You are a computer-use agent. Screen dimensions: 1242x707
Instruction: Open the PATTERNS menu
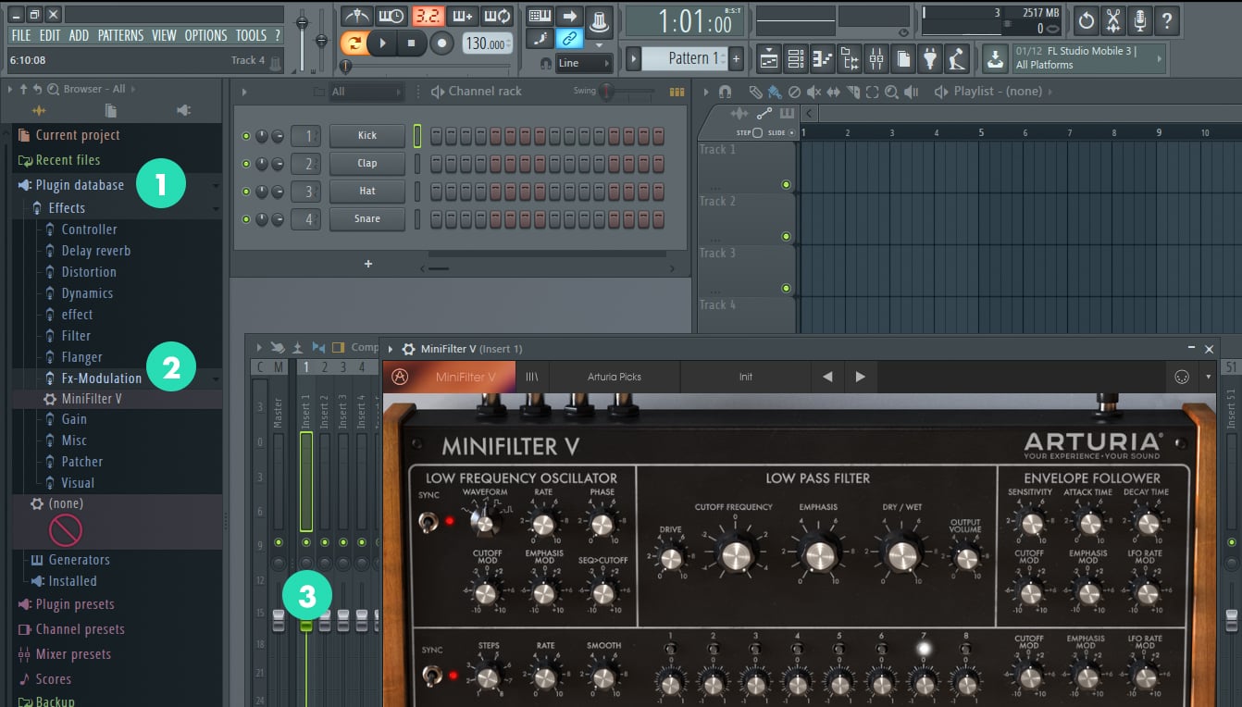pyautogui.click(x=120, y=36)
